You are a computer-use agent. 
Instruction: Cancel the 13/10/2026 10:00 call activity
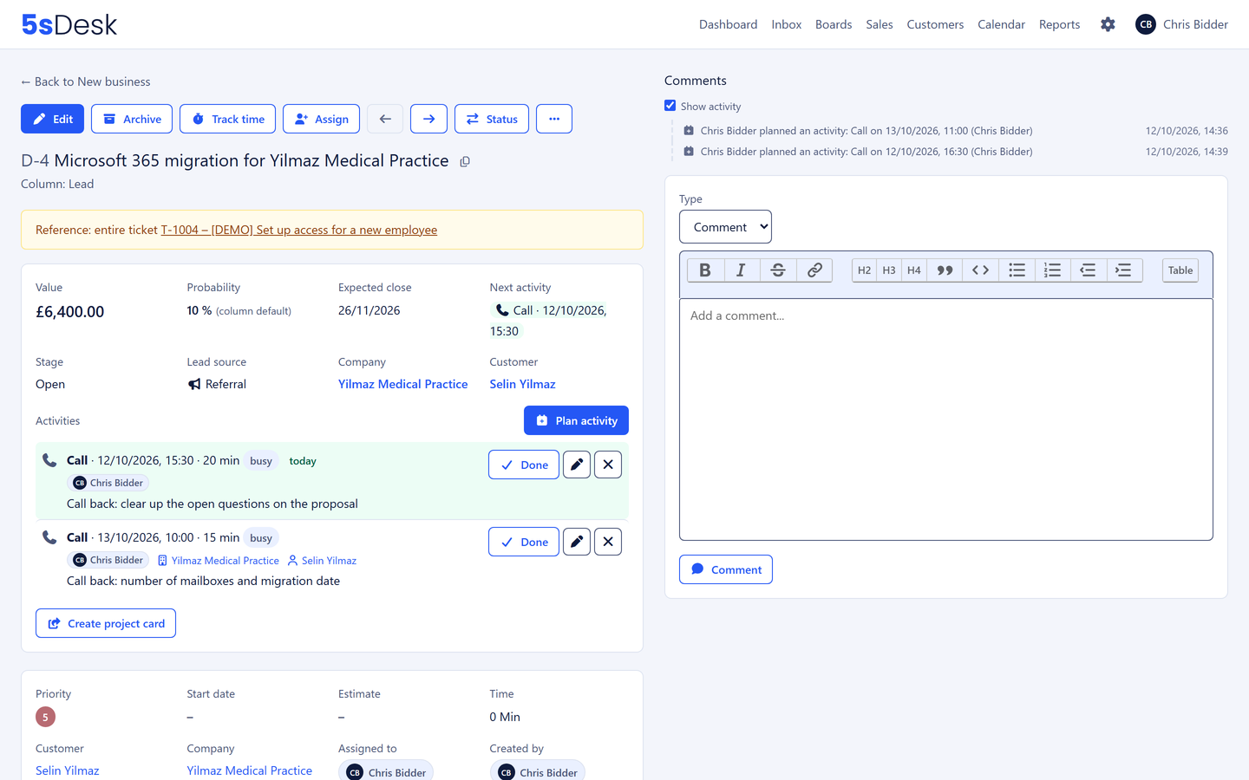tap(608, 542)
